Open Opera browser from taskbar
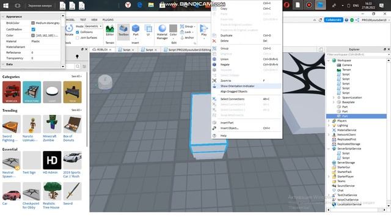The width and height of the screenshot is (391, 220). coord(287,5)
